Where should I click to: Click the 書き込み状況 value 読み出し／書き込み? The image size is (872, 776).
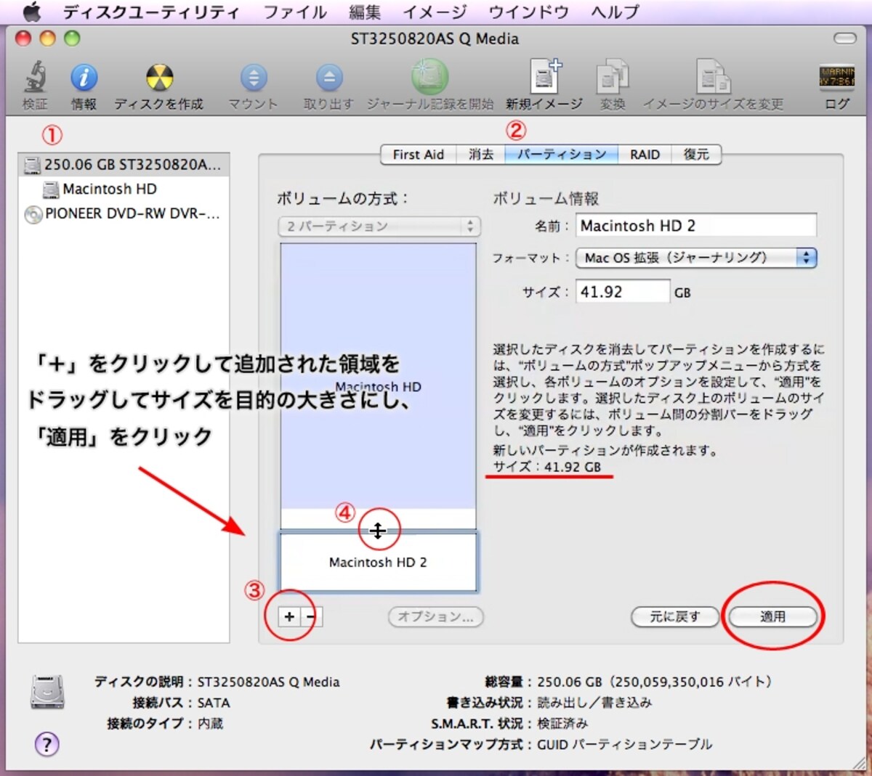tap(594, 702)
